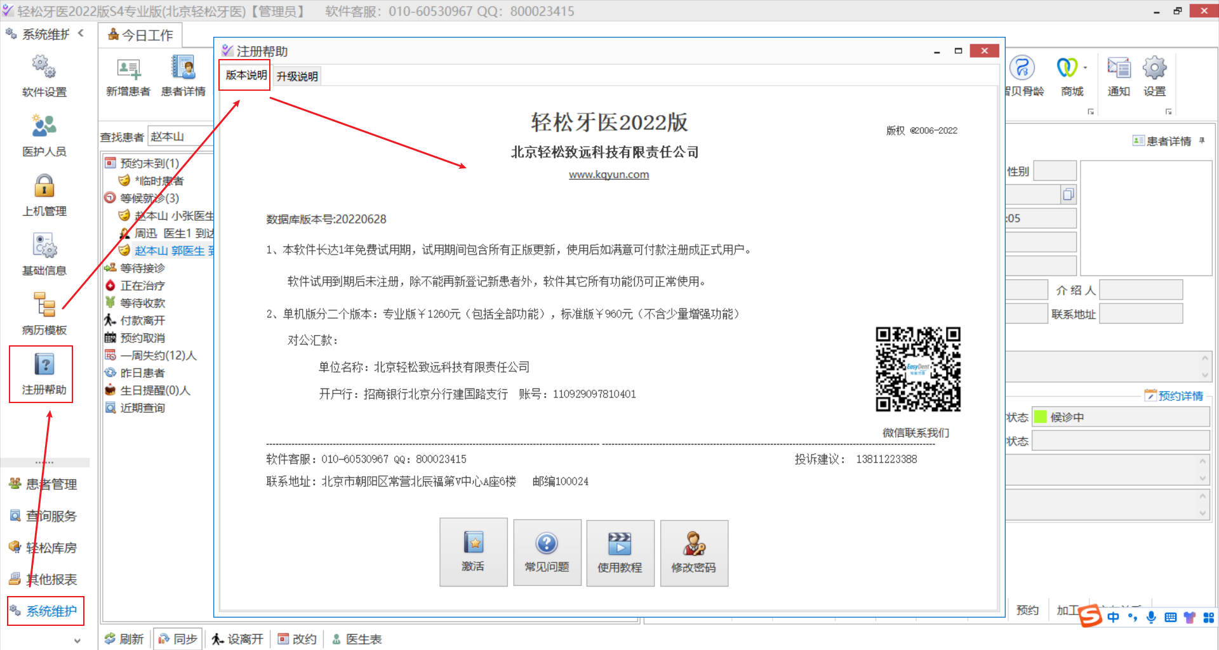
Task: Switch to 升级说明 tab
Action: pos(297,76)
